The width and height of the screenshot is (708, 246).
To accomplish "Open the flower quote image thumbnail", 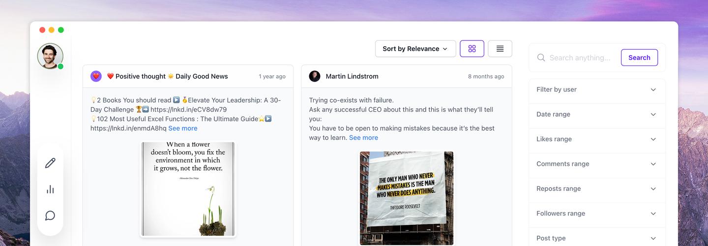I will (x=188, y=189).
